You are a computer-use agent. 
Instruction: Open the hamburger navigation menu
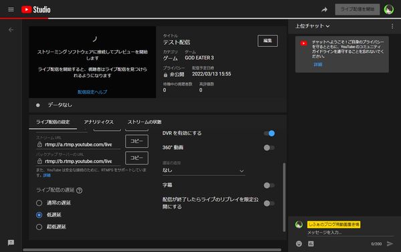11,9
